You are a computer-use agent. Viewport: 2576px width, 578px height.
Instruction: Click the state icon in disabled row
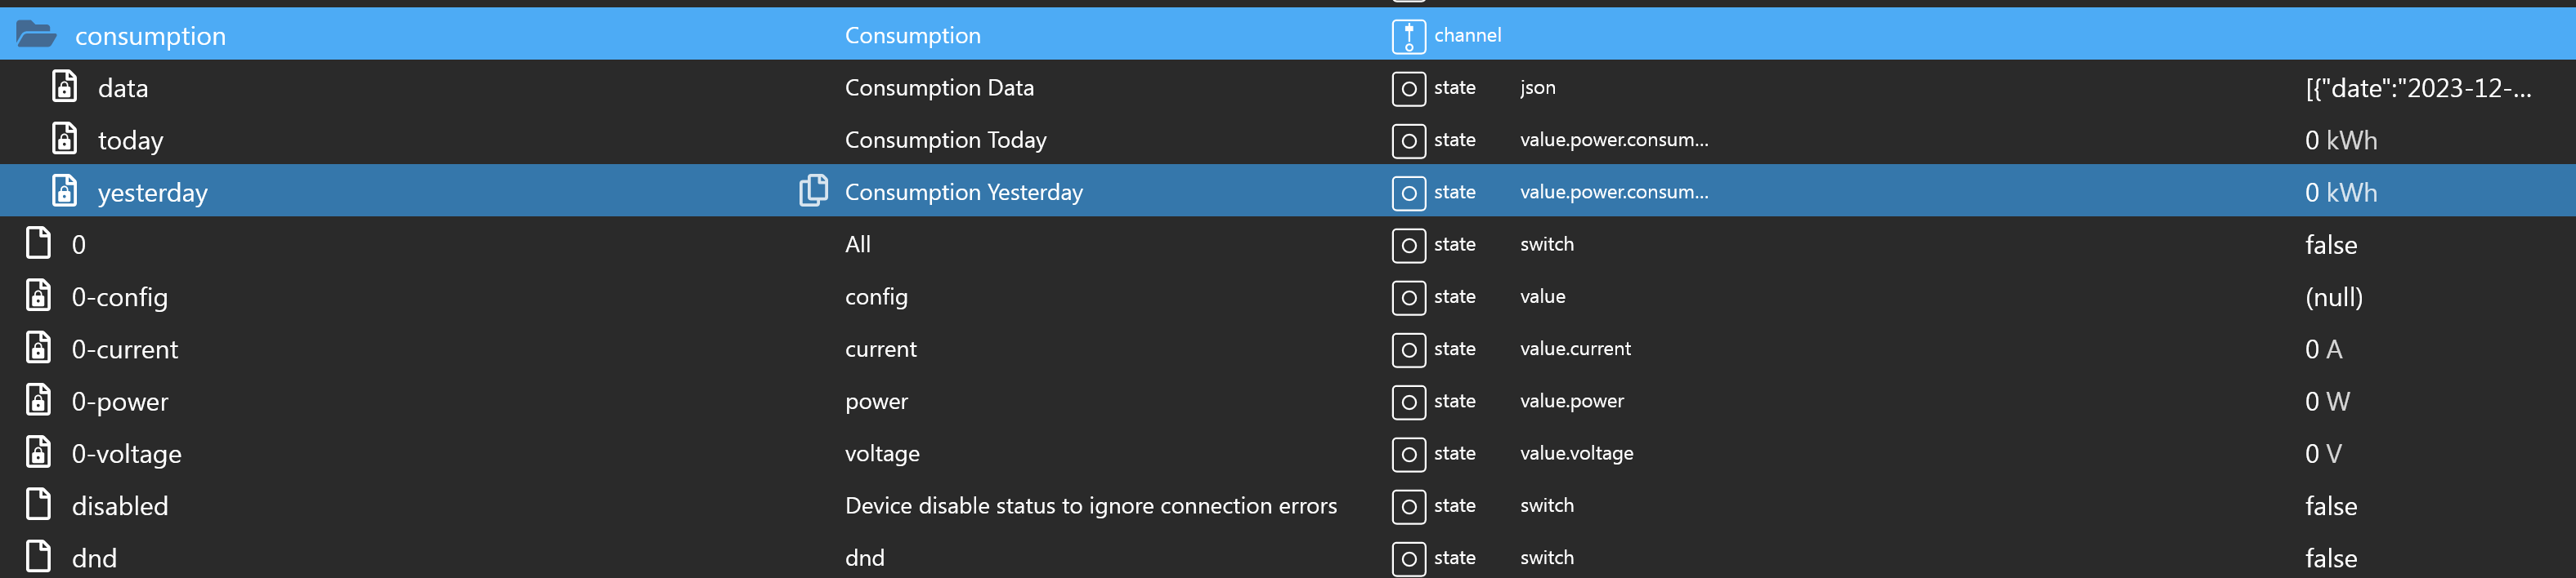tap(1408, 506)
